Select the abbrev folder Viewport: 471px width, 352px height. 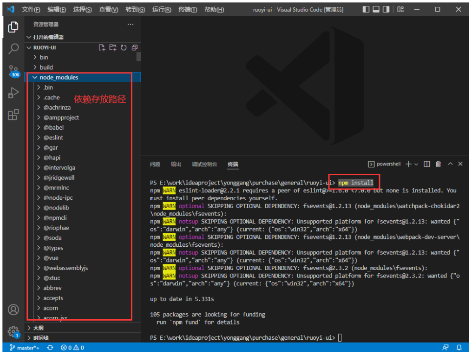point(83,288)
